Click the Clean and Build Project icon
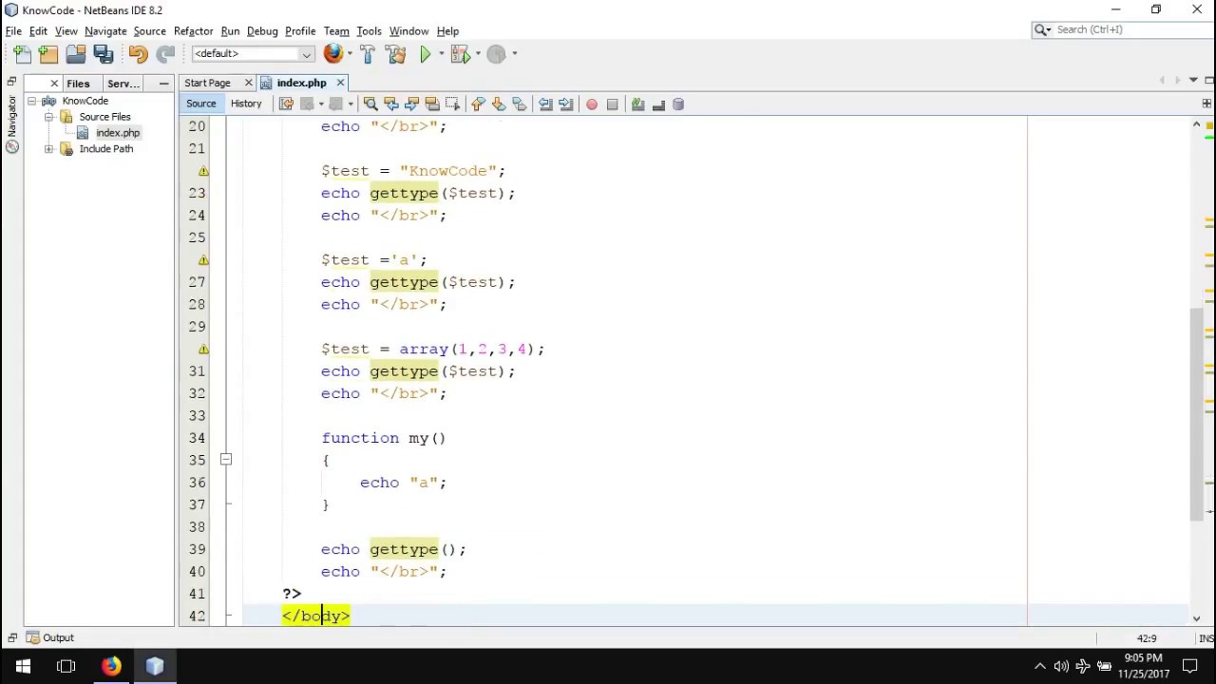The image size is (1216, 684). pos(396,54)
